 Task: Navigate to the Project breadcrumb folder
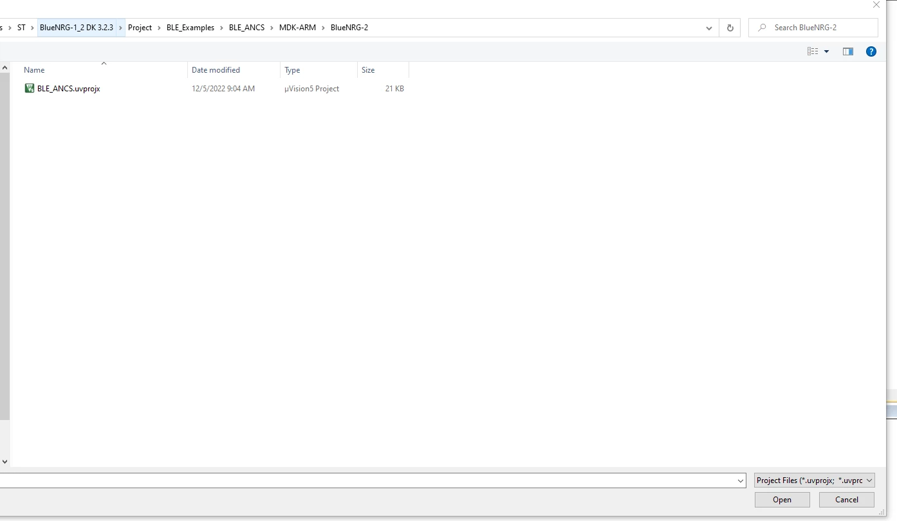pos(140,28)
